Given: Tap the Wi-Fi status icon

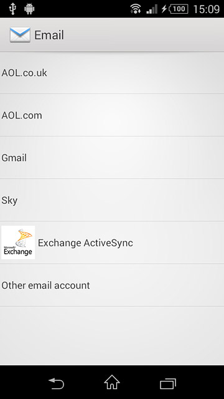Looking at the screenshot, I should tap(136, 9).
